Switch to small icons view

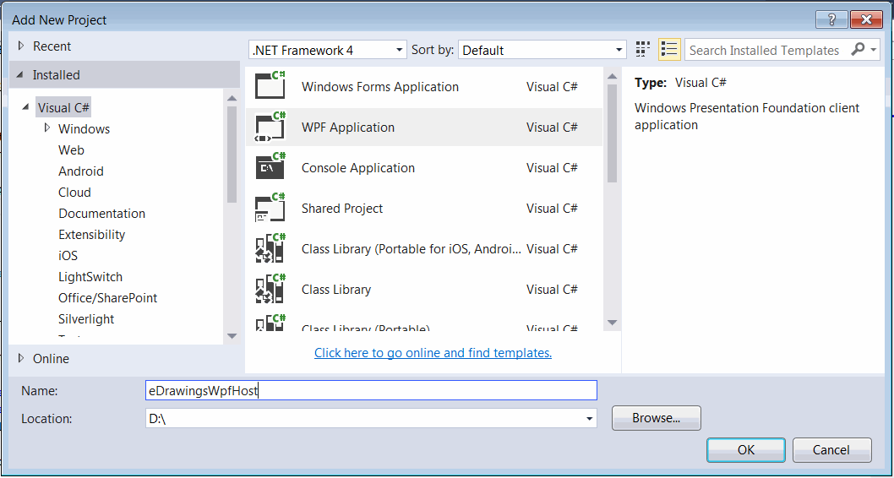pos(643,50)
